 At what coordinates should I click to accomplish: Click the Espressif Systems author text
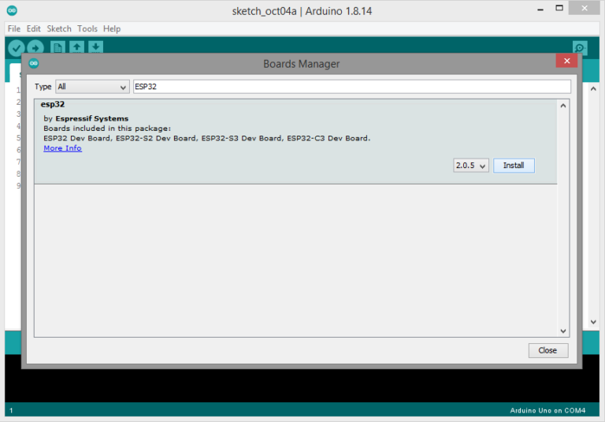(92, 118)
